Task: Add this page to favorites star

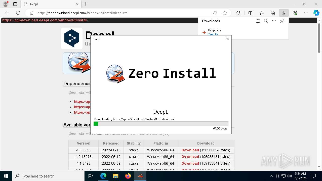Action: pyautogui.click(x=225, y=13)
